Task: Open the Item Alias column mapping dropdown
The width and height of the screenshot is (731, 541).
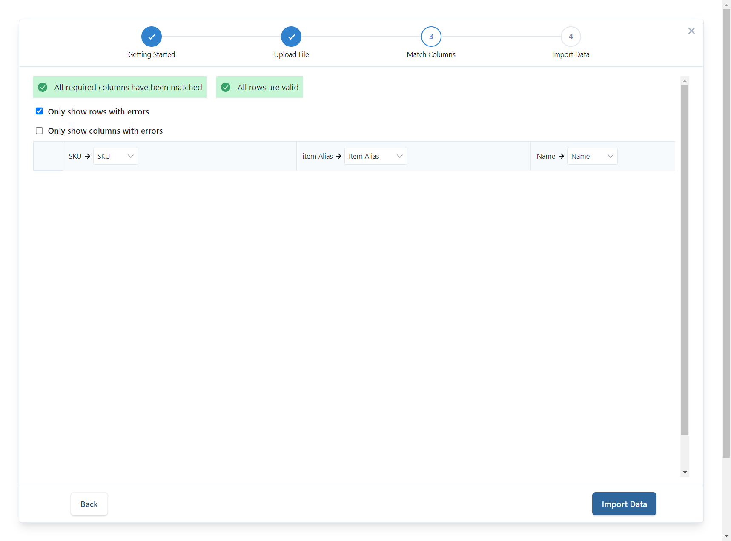Action: 376,156
